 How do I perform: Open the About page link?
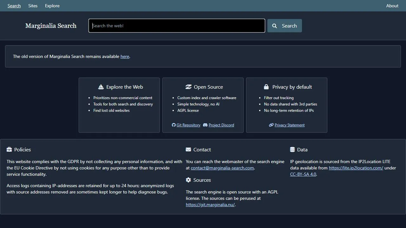(392, 6)
